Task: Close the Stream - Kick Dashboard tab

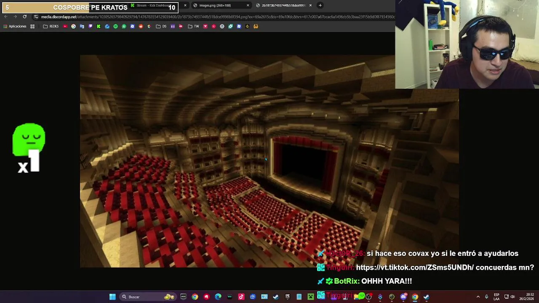Action: click(x=185, y=5)
